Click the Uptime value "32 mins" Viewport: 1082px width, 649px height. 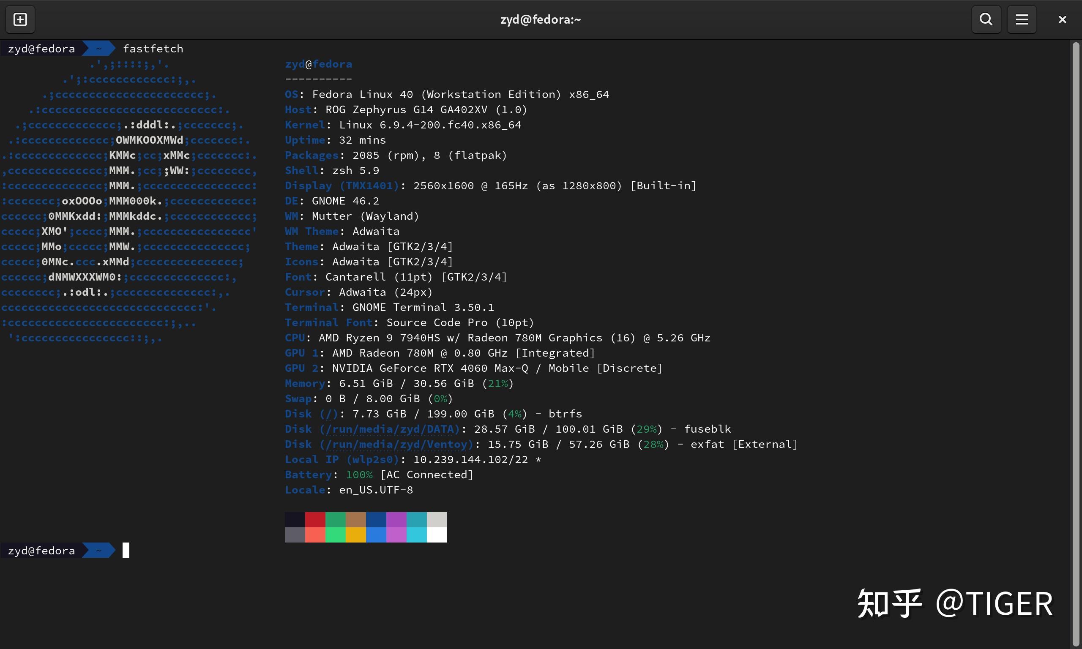(363, 140)
